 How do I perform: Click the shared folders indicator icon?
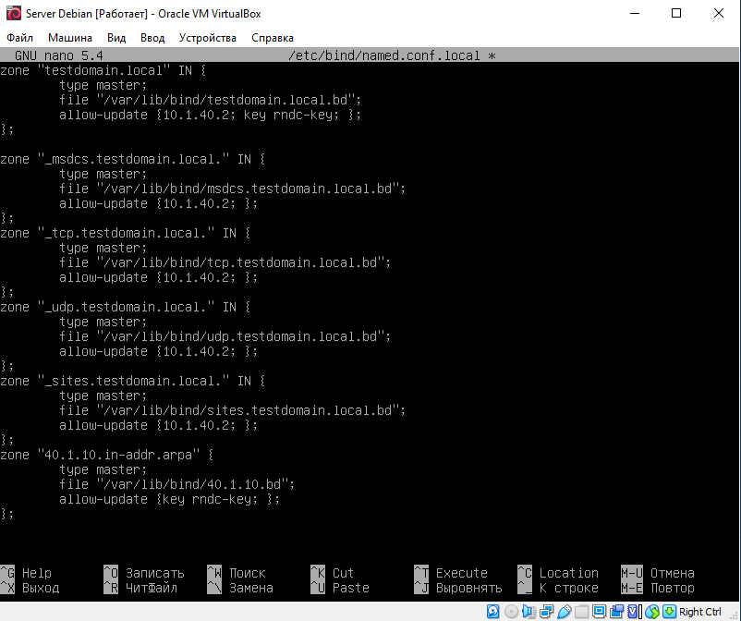click(581, 612)
